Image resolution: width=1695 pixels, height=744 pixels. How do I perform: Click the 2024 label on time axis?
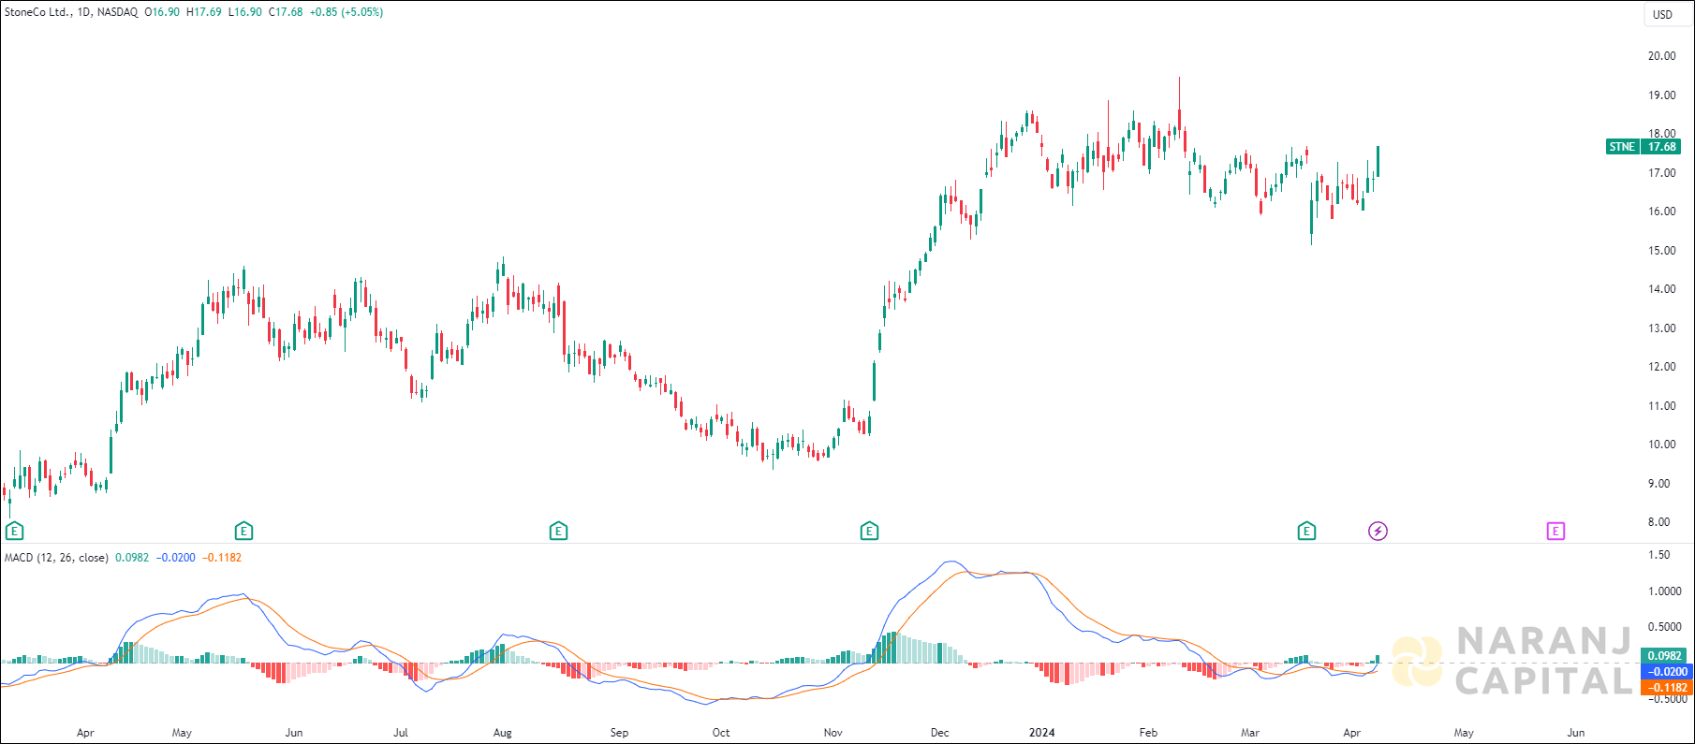[1041, 733]
